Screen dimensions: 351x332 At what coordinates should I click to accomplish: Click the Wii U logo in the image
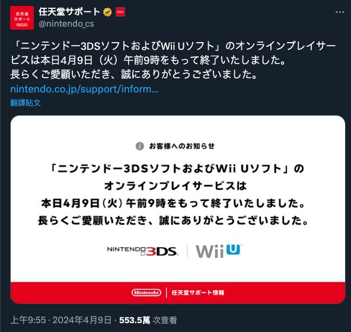[219, 251]
